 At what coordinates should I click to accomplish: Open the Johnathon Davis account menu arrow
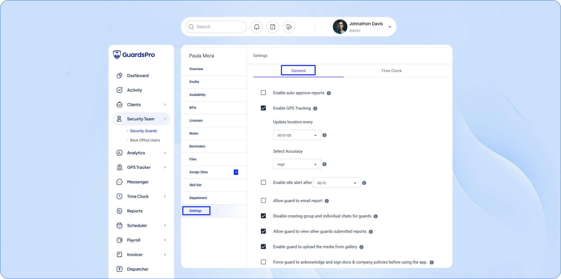click(x=390, y=27)
